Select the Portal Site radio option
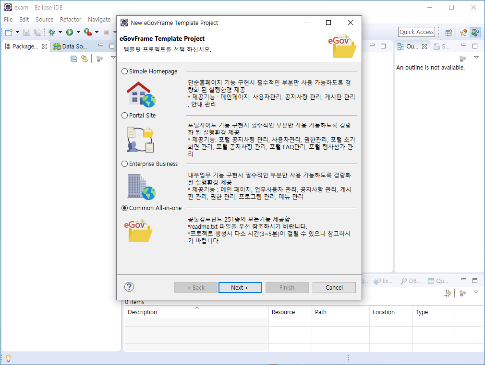Viewport: 485px width, 365px height. pos(139,115)
